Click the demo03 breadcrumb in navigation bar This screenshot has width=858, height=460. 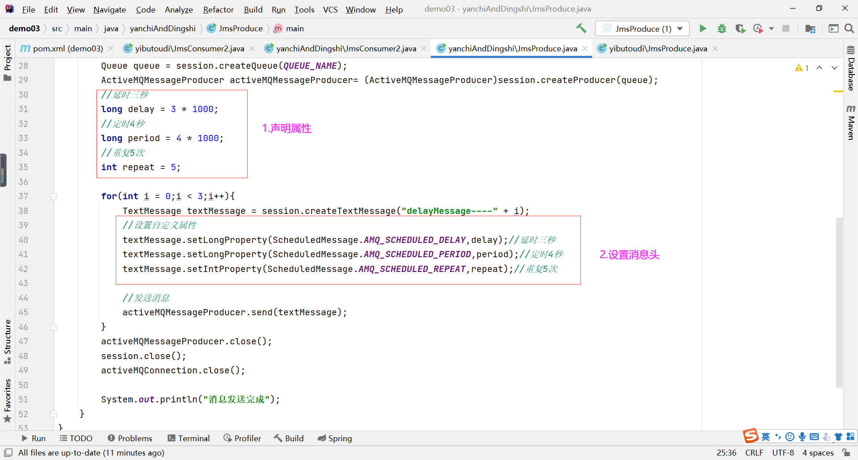pos(24,29)
